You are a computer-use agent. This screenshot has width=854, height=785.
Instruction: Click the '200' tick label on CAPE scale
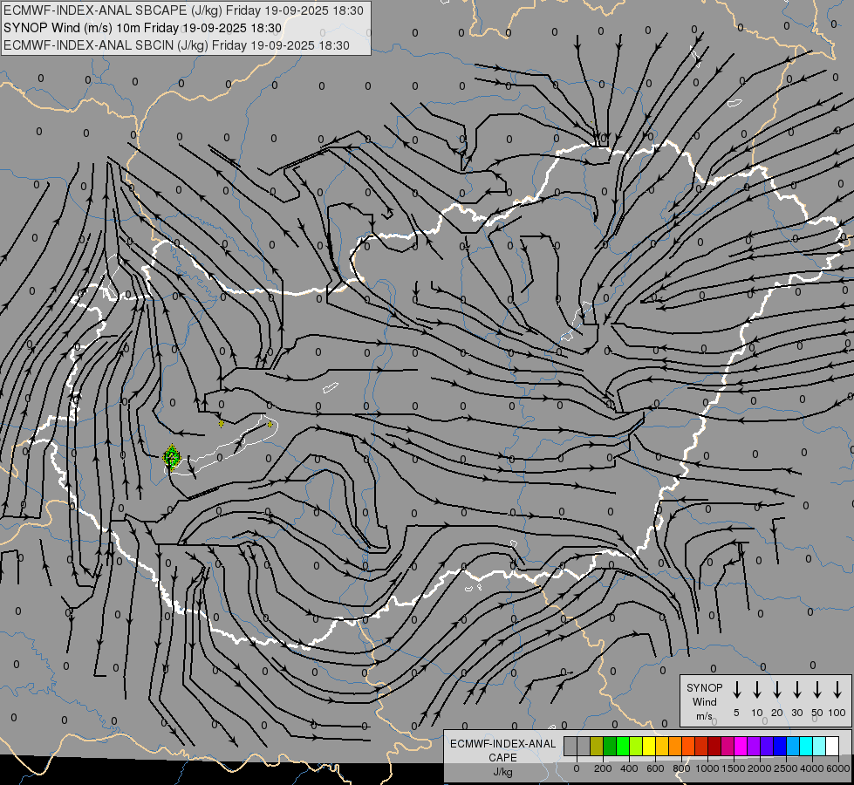click(603, 768)
